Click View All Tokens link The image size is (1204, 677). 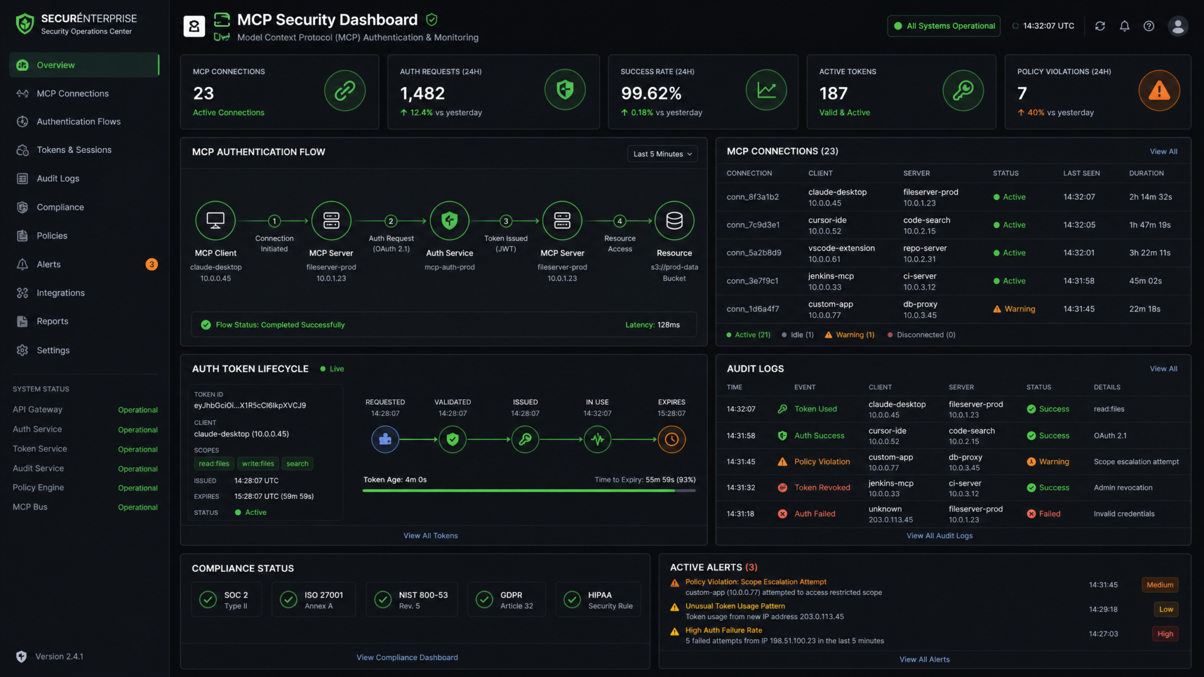pos(430,536)
